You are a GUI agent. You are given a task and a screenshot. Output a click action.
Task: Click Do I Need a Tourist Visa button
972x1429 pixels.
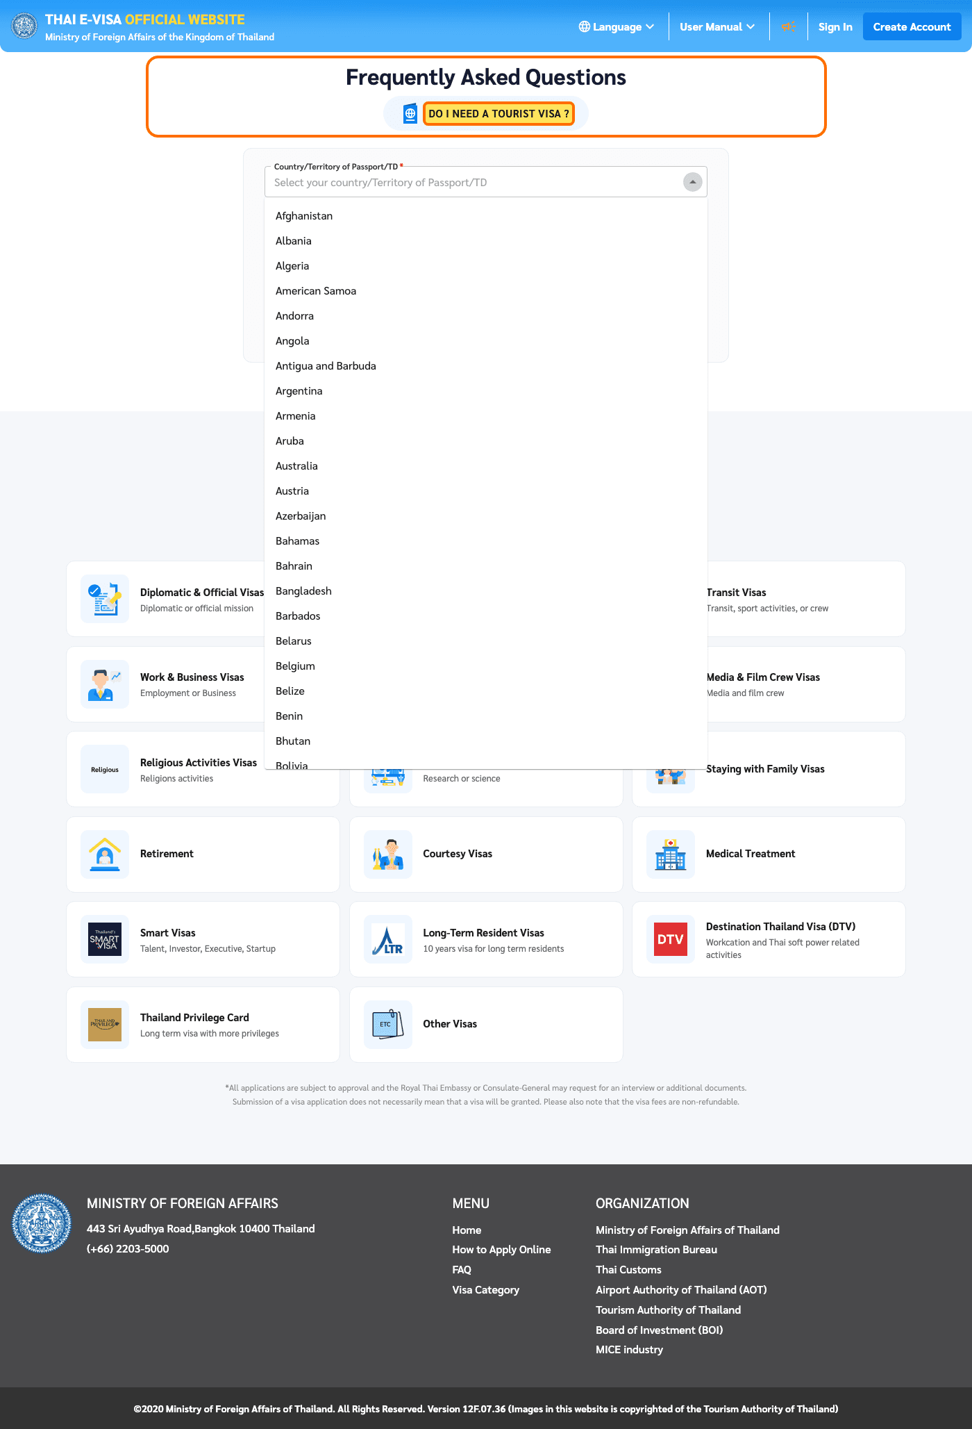pos(498,113)
